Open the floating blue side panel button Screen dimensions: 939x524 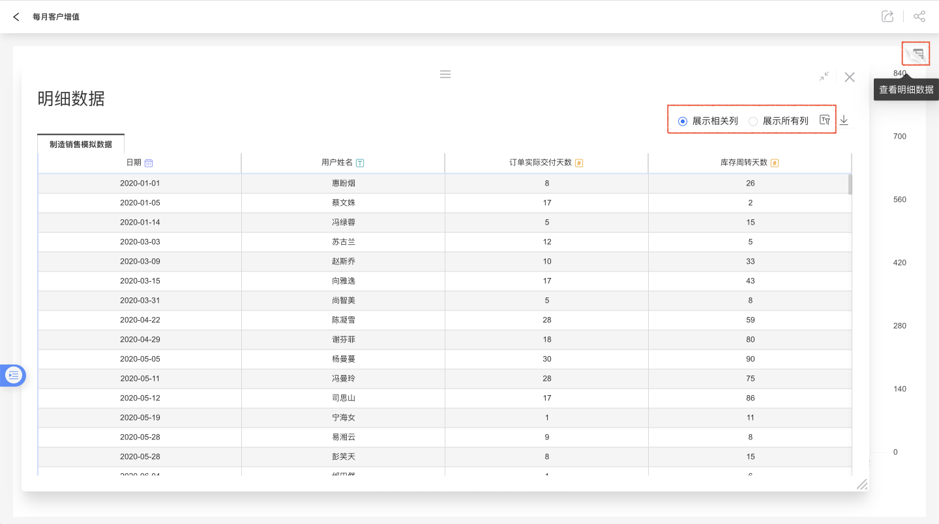tap(14, 375)
